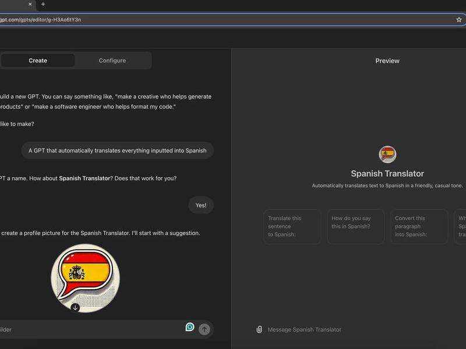
Task: Click the browser address bar URL
Action: tap(40, 20)
